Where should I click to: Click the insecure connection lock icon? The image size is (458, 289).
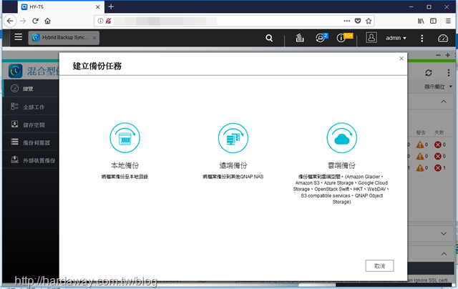click(108, 21)
